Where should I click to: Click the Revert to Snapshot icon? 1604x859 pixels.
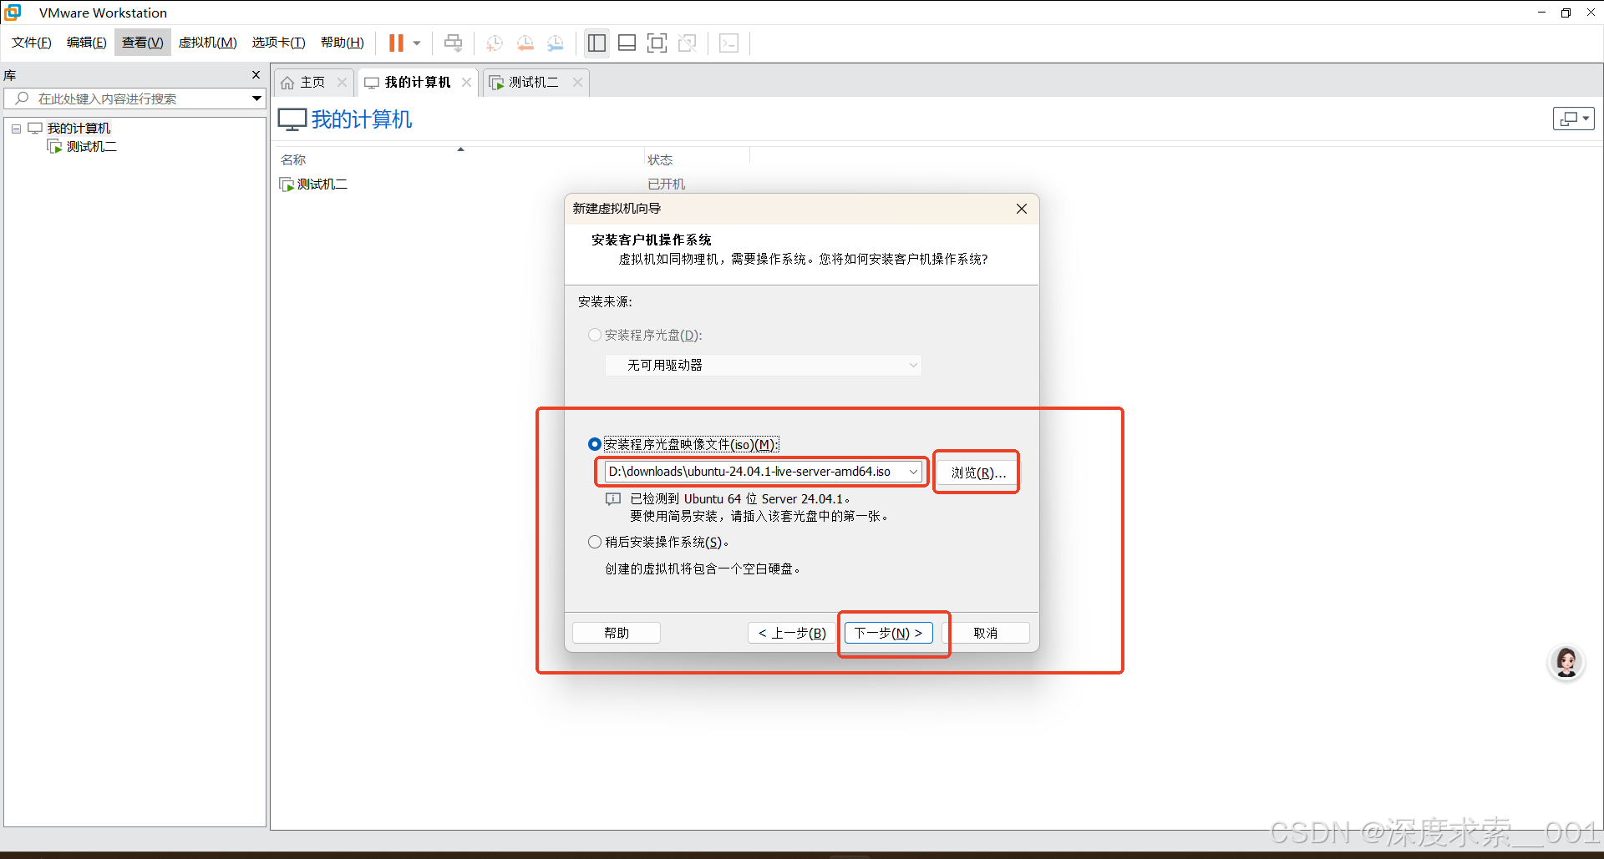coord(525,43)
